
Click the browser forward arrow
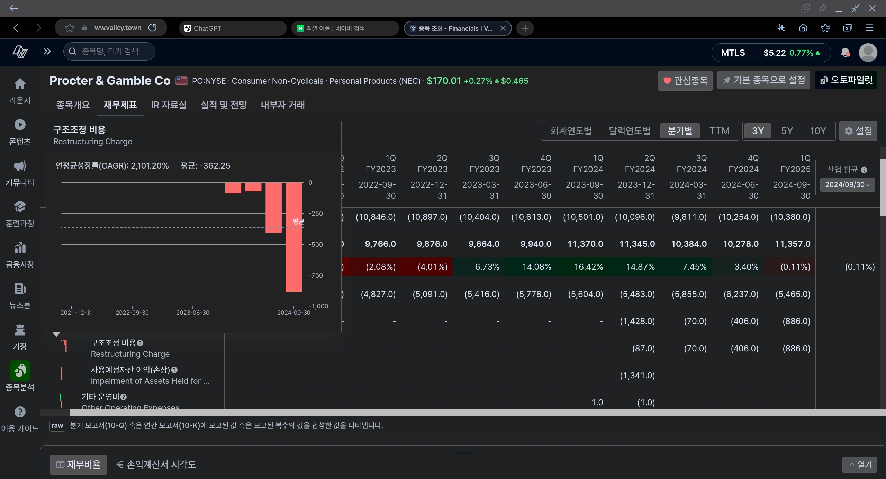click(x=38, y=28)
